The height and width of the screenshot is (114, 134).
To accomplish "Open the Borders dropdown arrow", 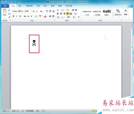I will [65, 17].
